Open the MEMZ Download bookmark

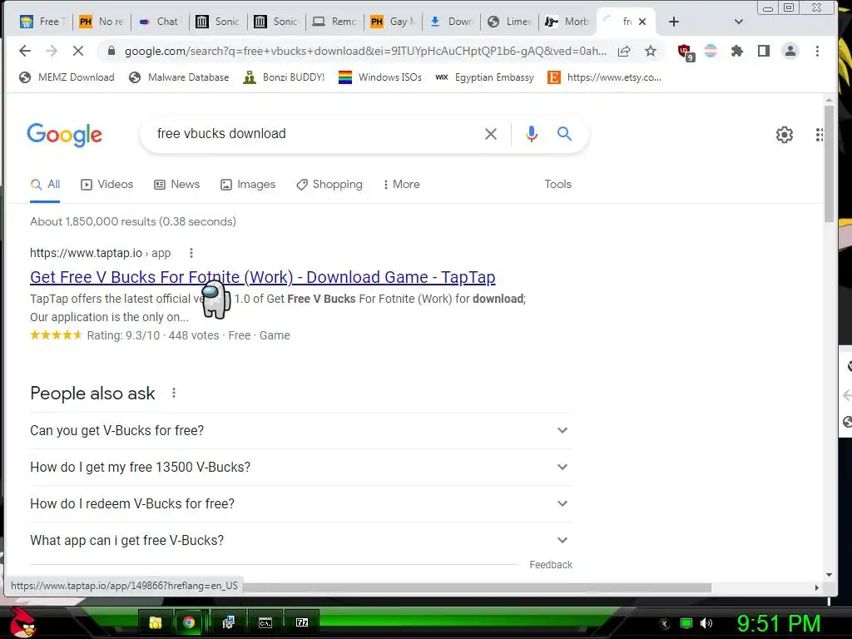tap(67, 77)
